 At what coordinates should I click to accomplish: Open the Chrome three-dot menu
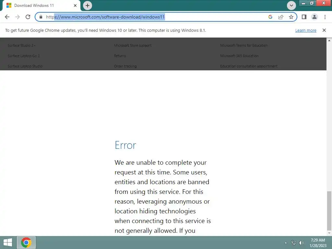click(325, 17)
